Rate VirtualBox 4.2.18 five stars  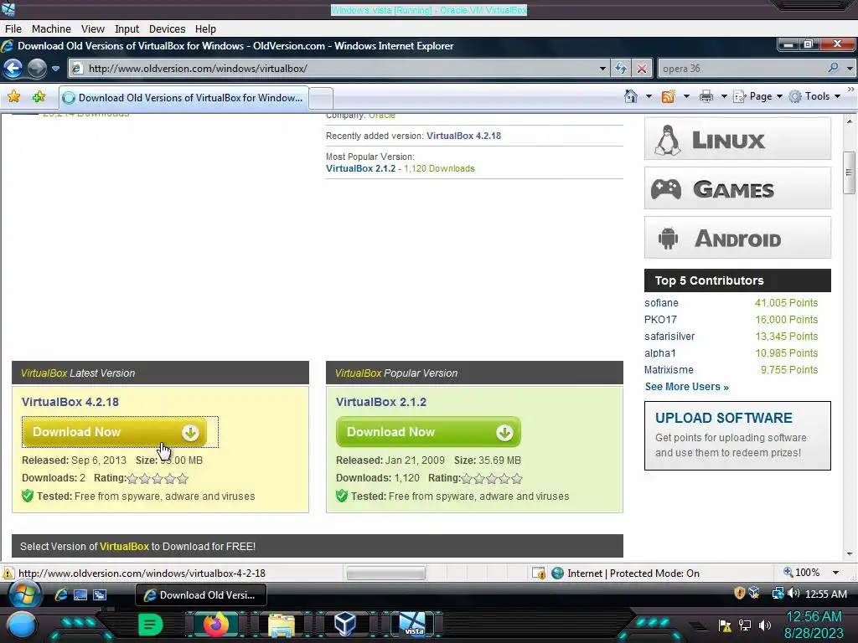pos(183,479)
